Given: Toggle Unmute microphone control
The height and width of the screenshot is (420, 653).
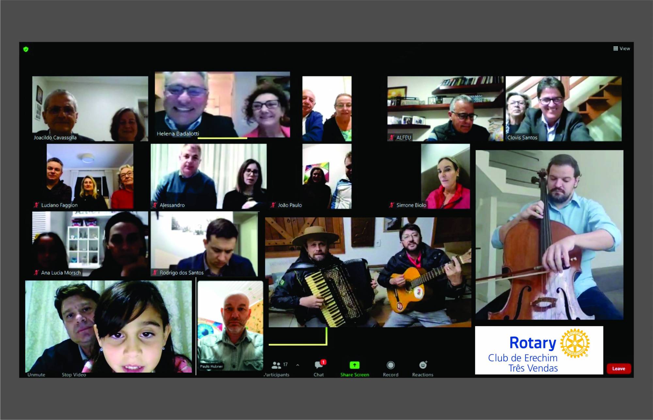Looking at the screenshot, I should (36, 375).
